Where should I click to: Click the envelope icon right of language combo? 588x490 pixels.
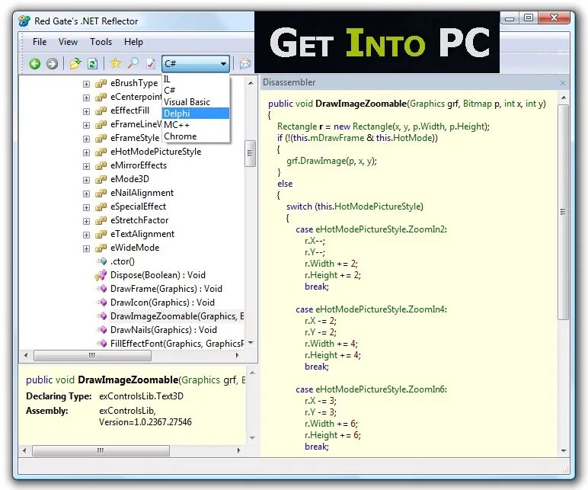[245, 63]
